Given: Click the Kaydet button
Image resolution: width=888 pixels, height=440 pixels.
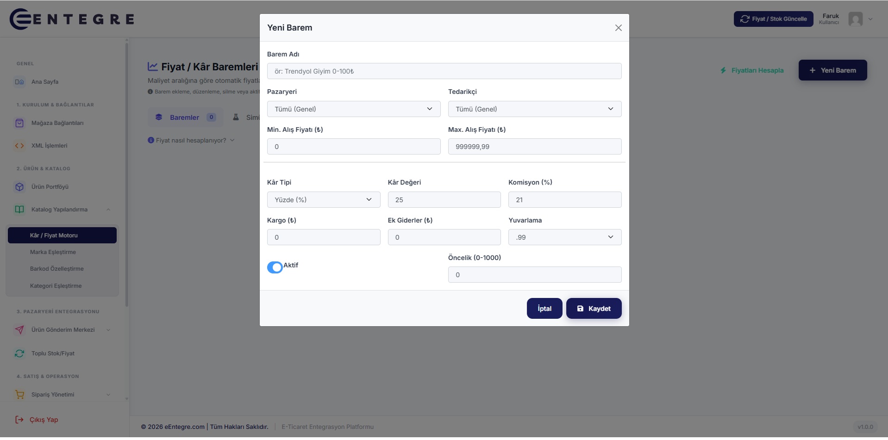Looking at the screenshot, I should pyautogui.click(x=594, y=309).
